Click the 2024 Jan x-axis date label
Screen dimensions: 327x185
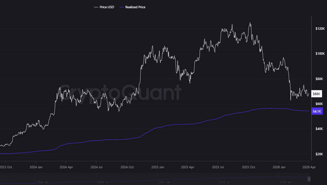coord(35,167)
